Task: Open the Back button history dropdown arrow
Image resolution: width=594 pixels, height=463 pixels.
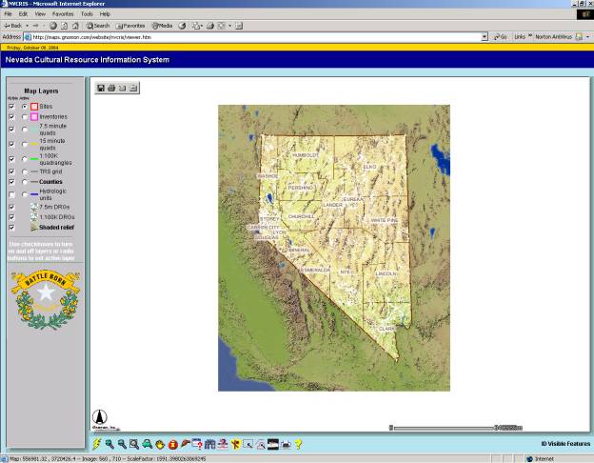Action: click(x=30, y=25)
